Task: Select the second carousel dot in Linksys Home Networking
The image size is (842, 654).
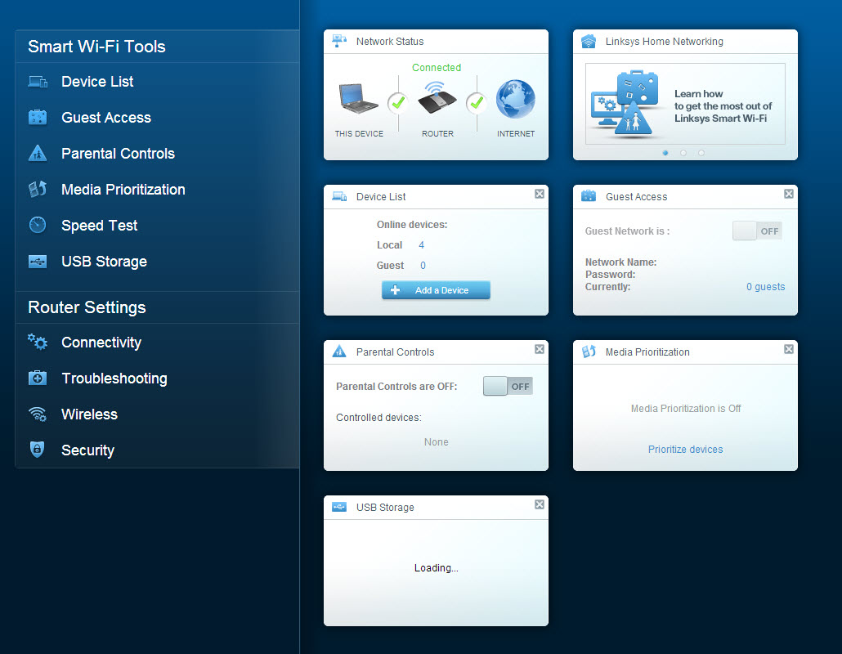Action: (x=683, y=153)
